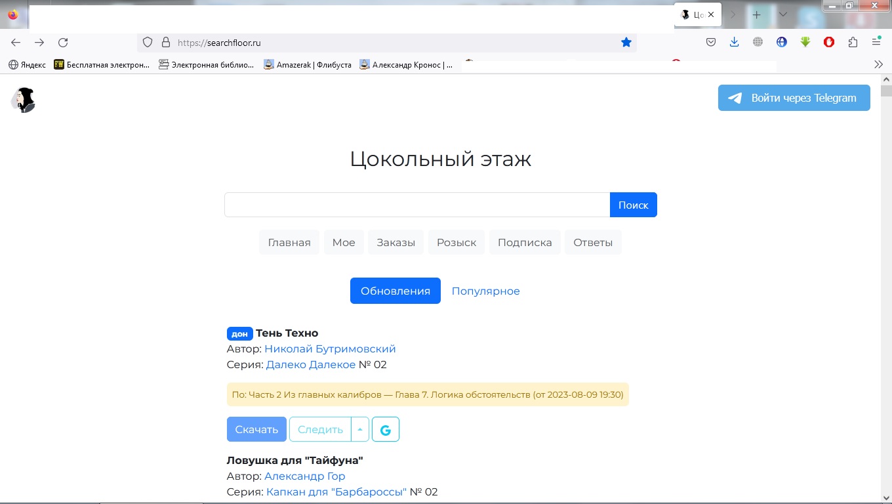Open series Капкан для "Барбароссы"

click(x=336, y=492)
